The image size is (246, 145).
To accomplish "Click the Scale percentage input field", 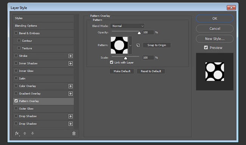I will (x=148, y=58).
